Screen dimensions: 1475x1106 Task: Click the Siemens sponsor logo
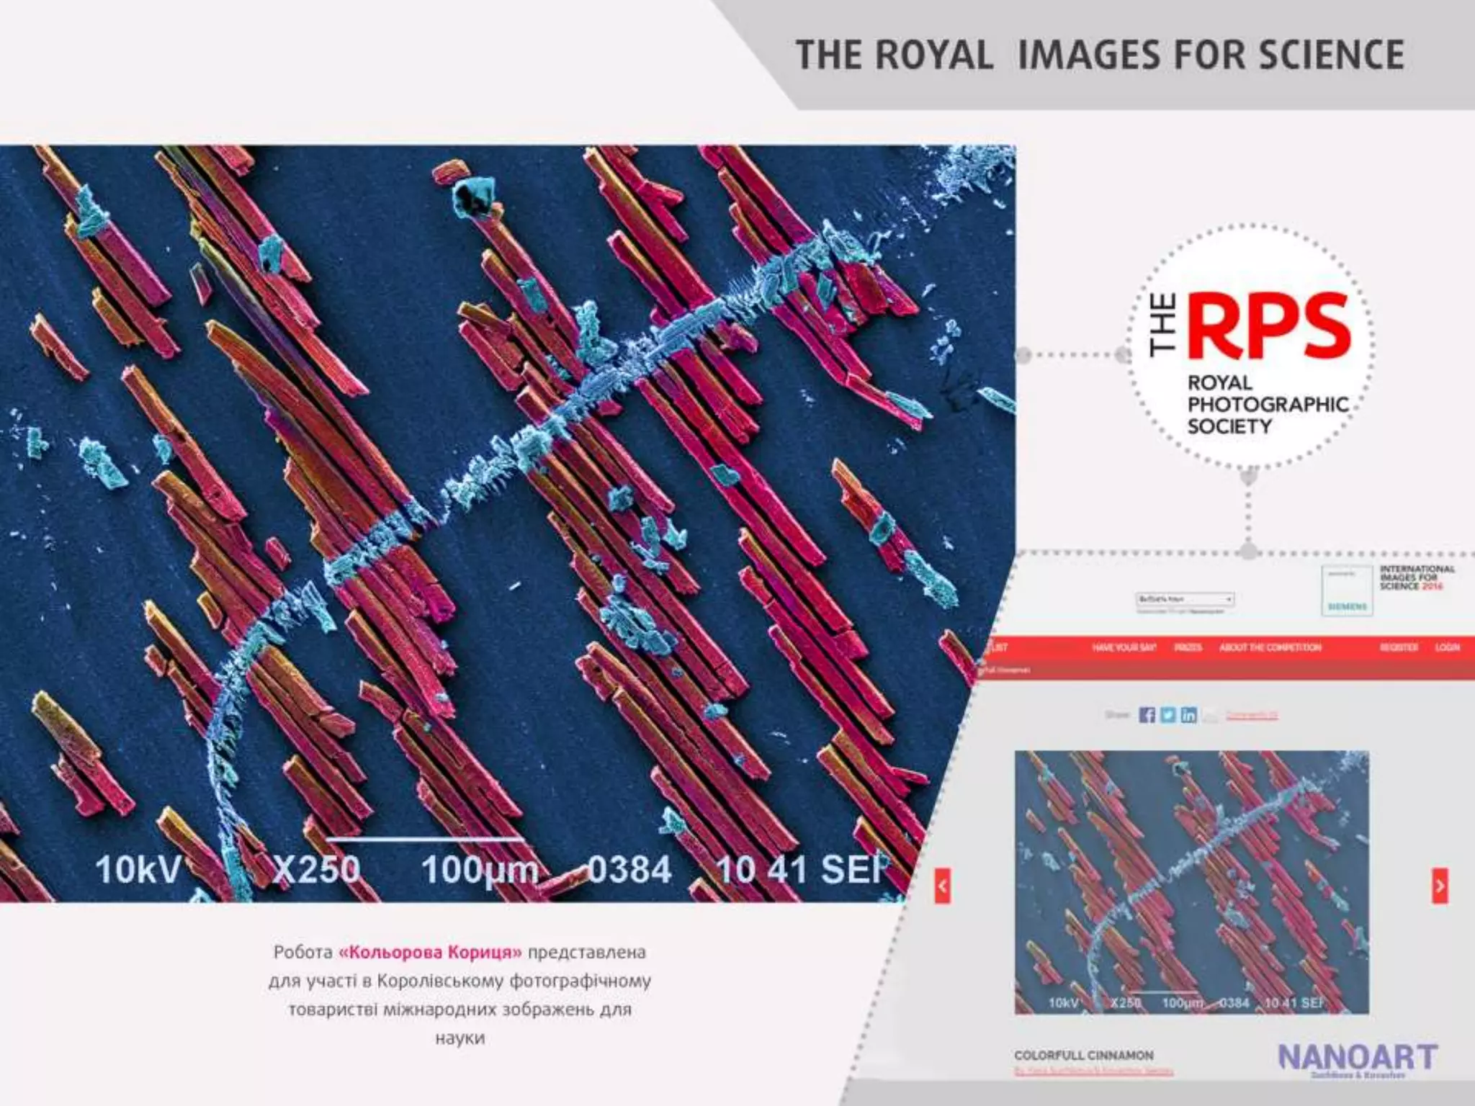coord(1347,590)
